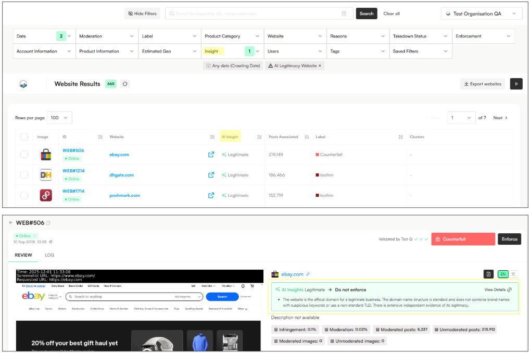Click the DHgate logo thumbnail
The height and width of the screenshot is (353, 530).
(46, 175)
